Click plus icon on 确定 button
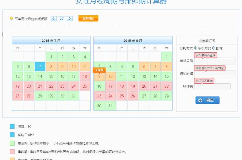 point(200,100)
